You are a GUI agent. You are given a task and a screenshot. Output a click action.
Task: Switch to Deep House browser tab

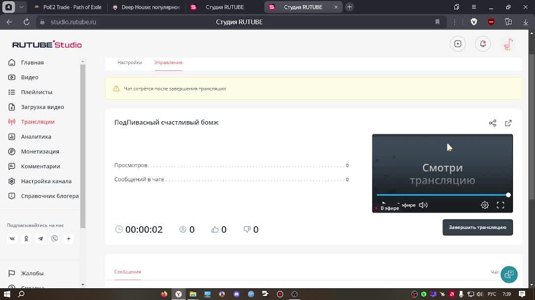point(146,7)
